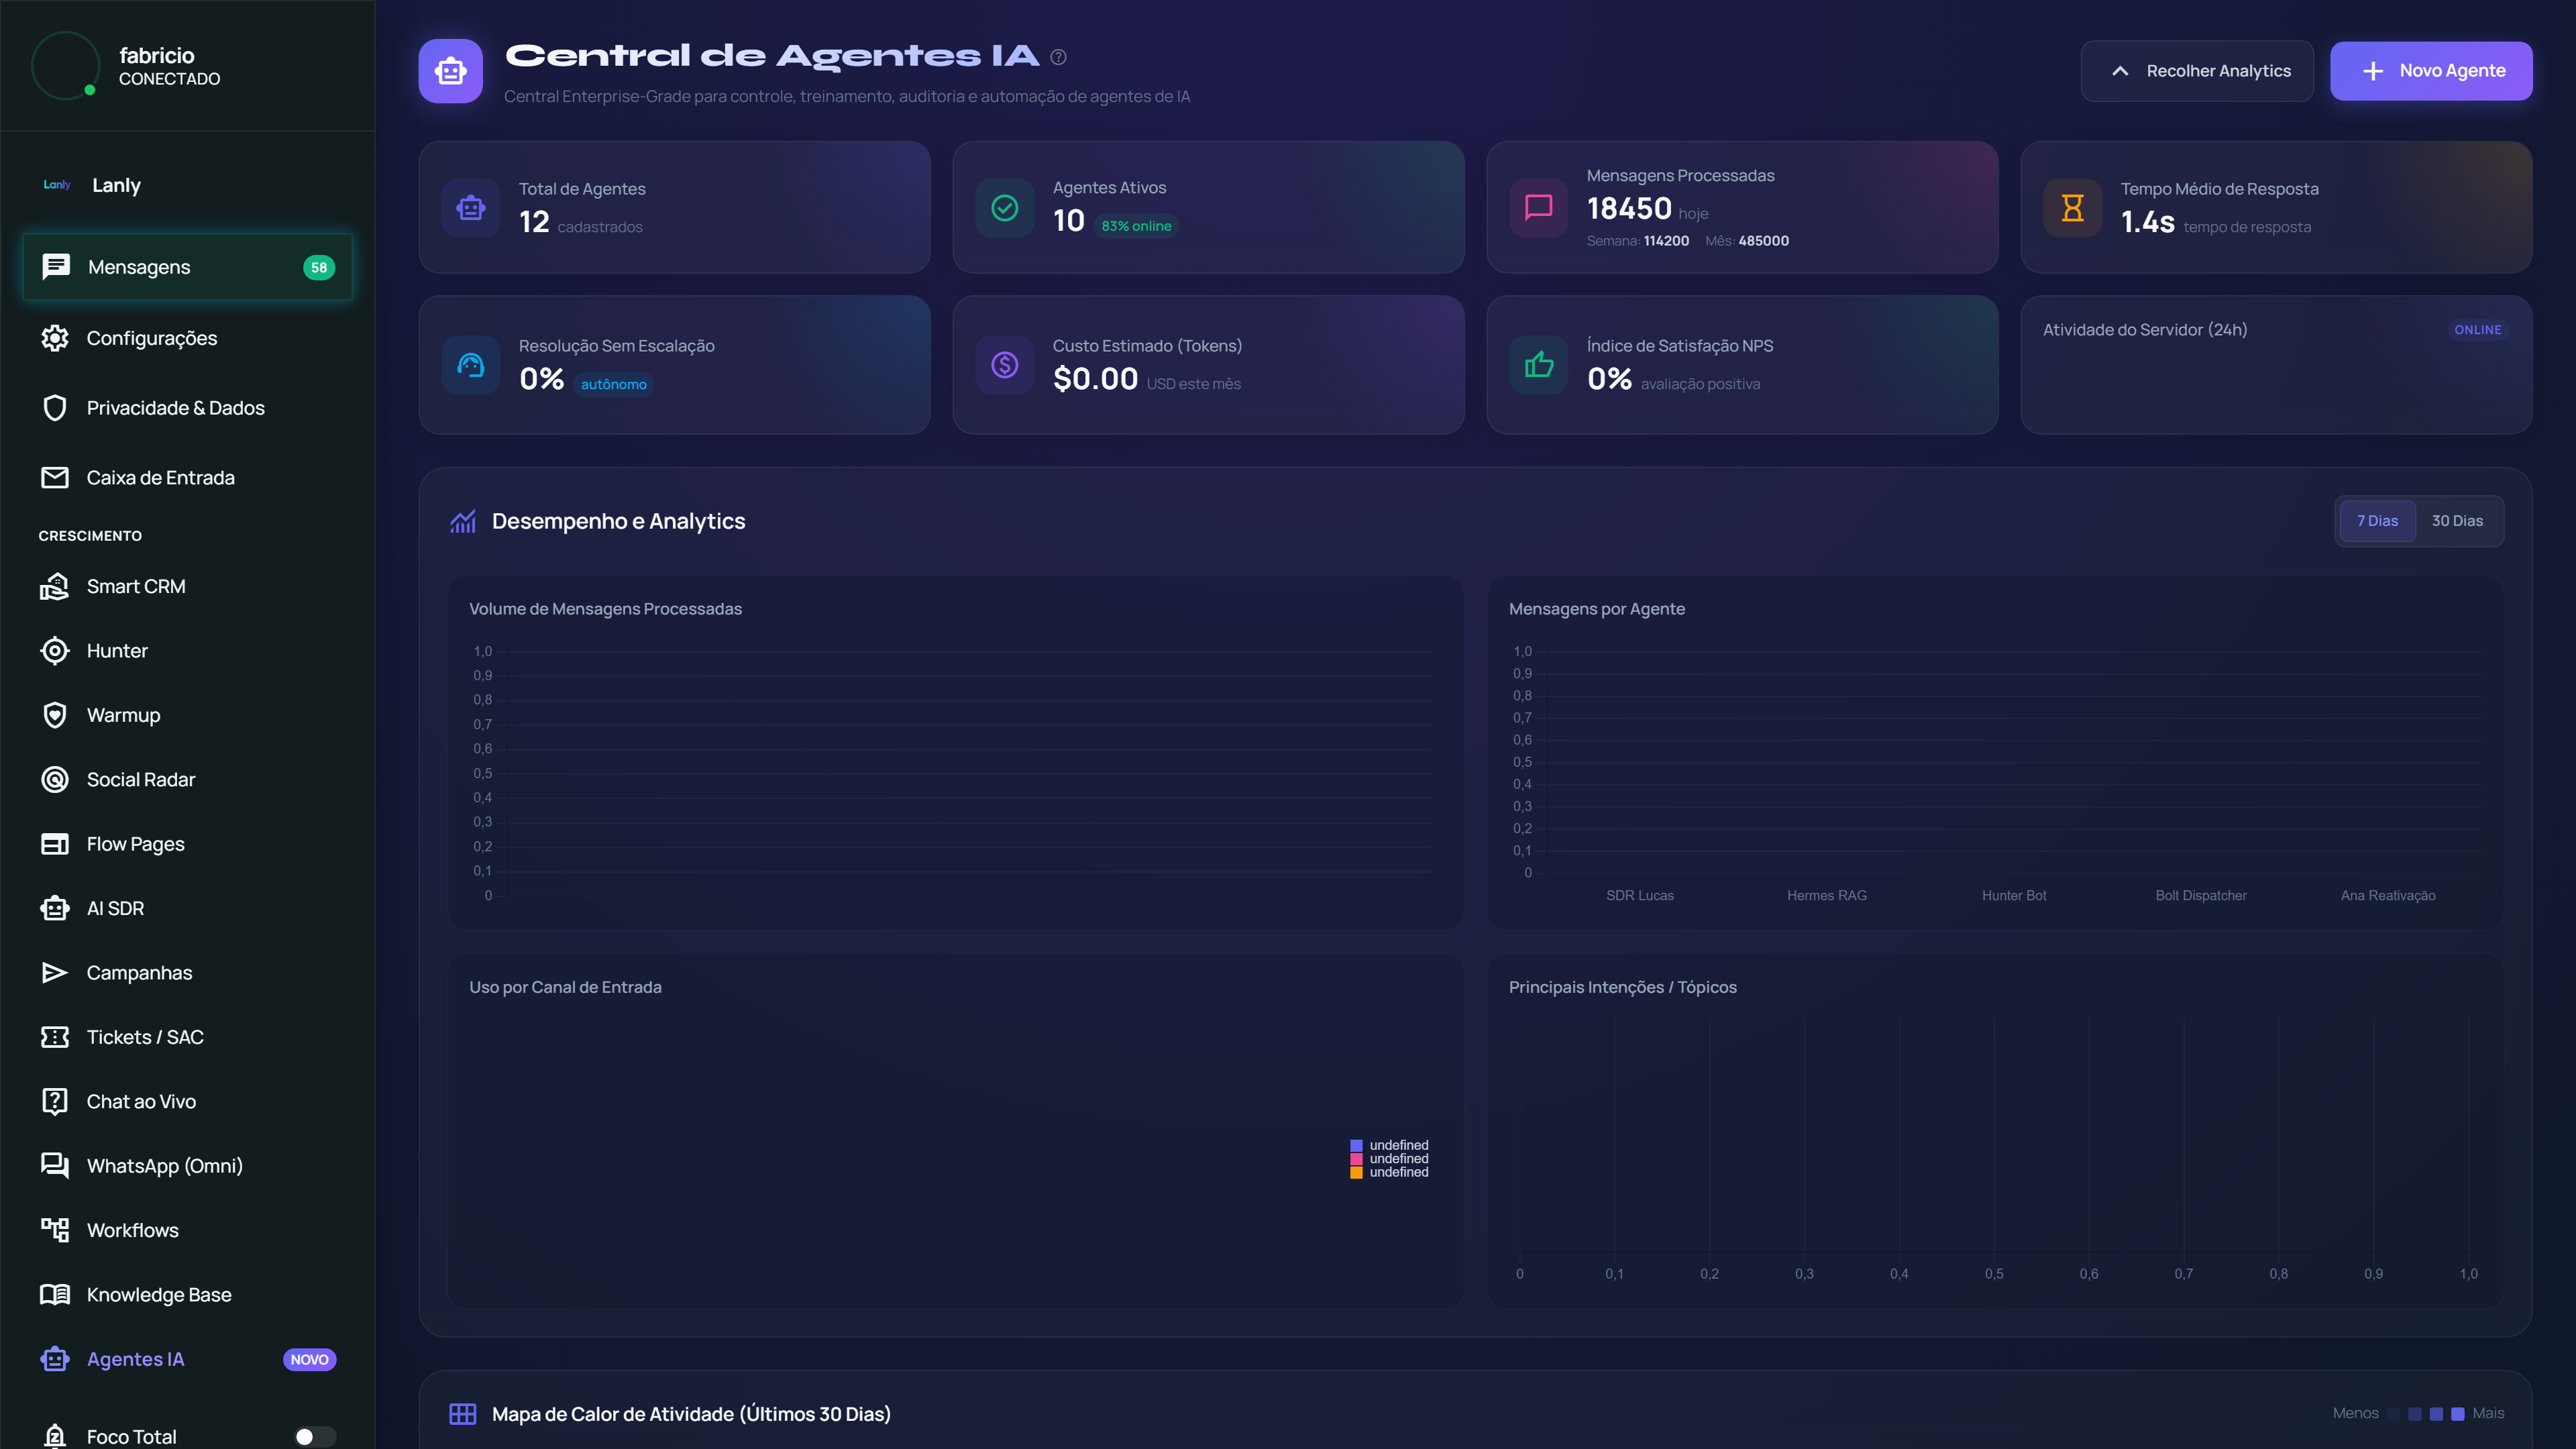Click the Desempenho e Analytics chart icon

pyautogui.click(x=463, y=521)
